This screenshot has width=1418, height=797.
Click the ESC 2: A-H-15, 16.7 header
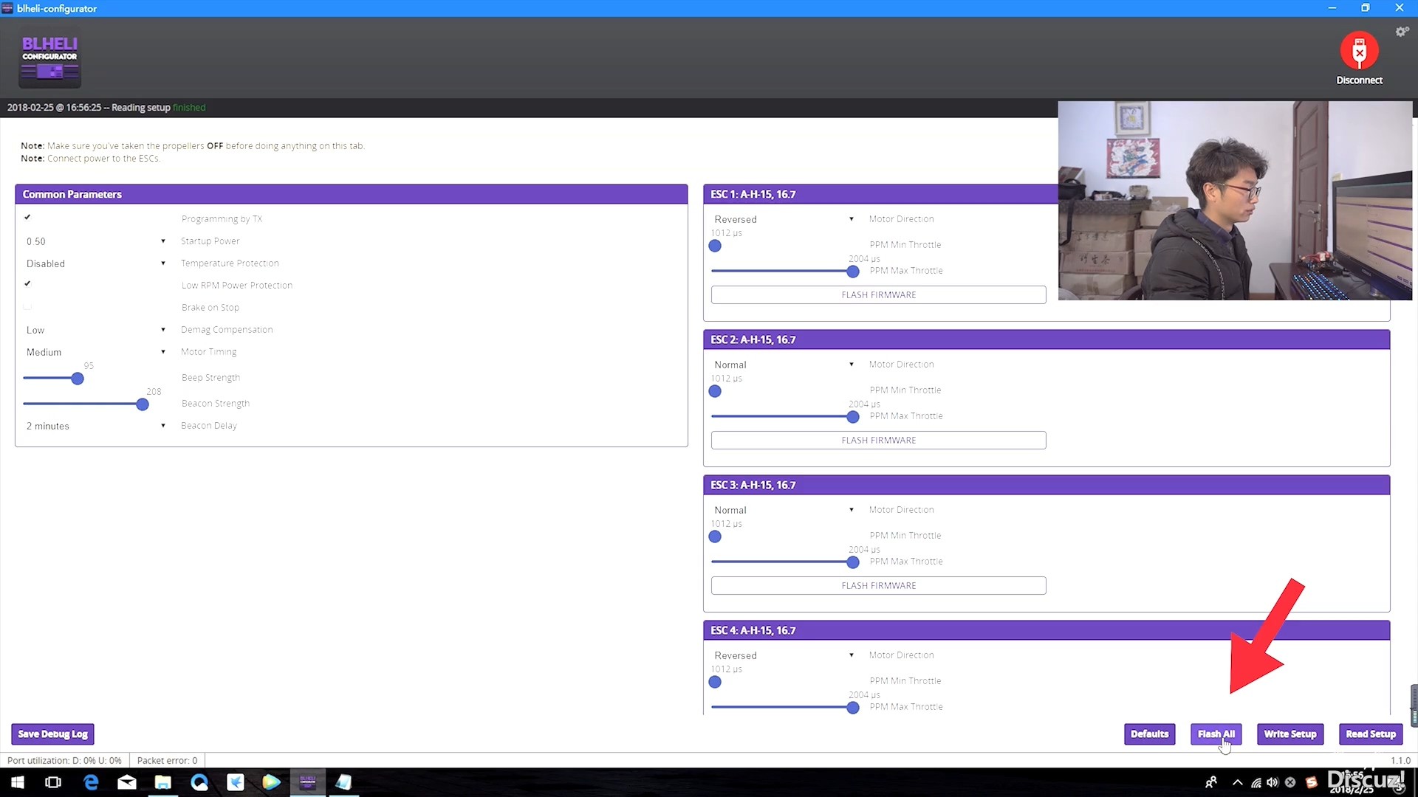point(1047,339)
